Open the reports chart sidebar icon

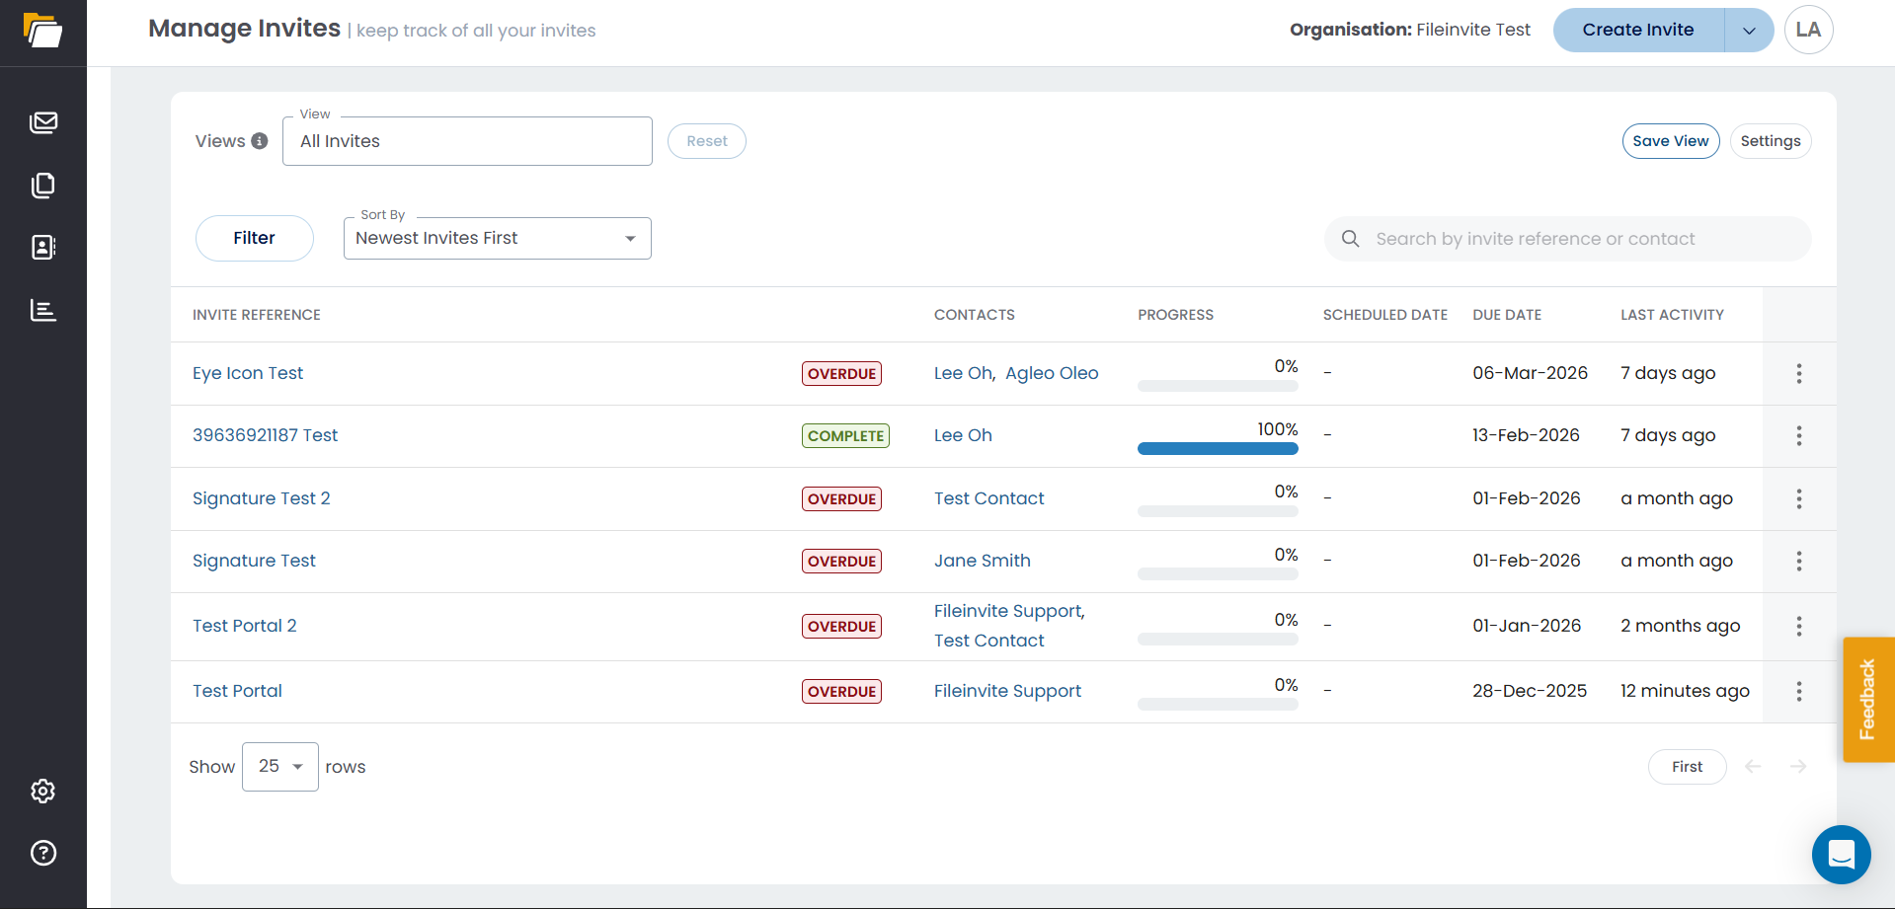tap(43, 310)
